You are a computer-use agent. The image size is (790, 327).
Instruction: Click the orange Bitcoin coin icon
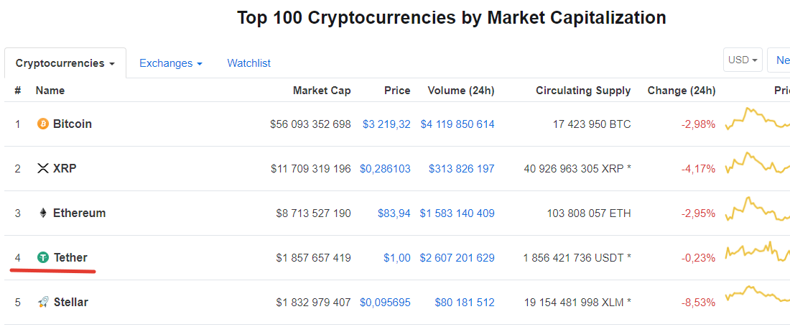coord(43,124)
